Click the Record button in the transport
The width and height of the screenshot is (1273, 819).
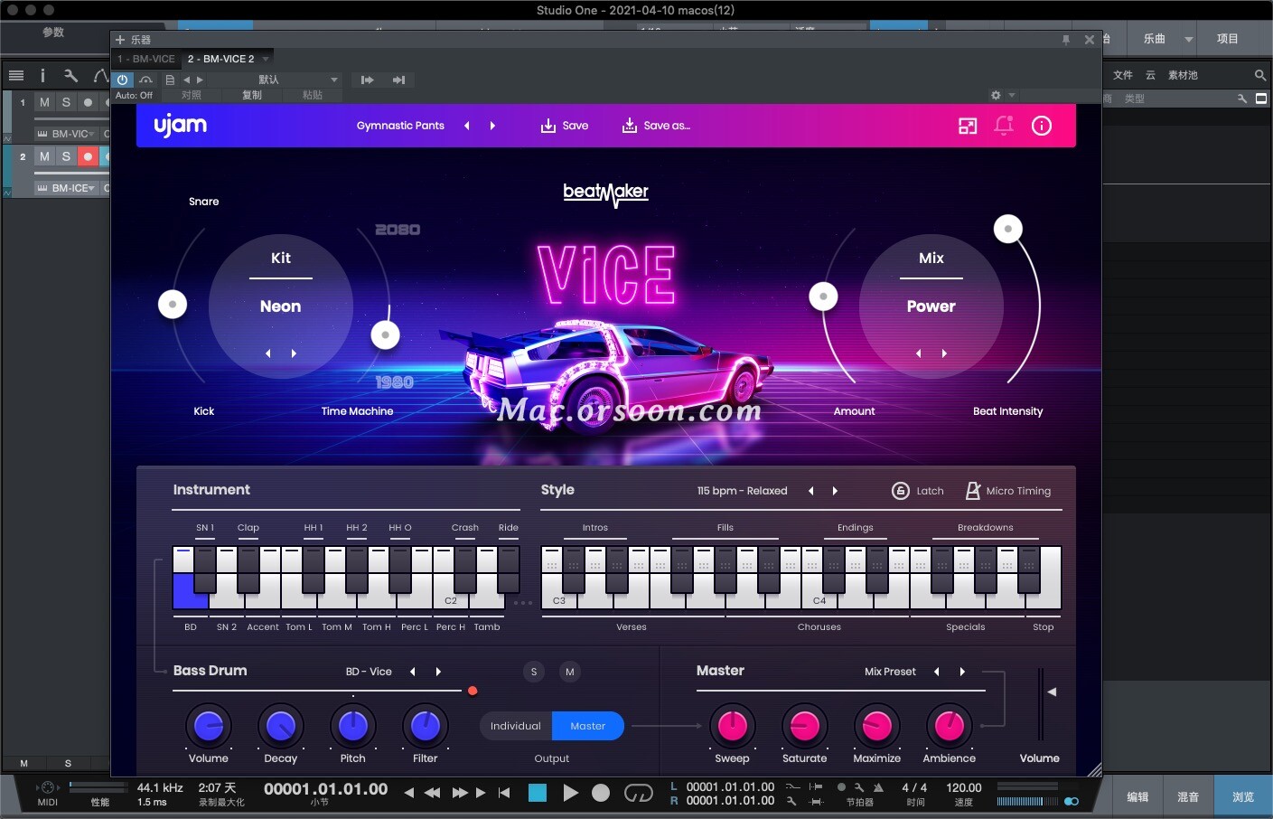coord(601,793)
